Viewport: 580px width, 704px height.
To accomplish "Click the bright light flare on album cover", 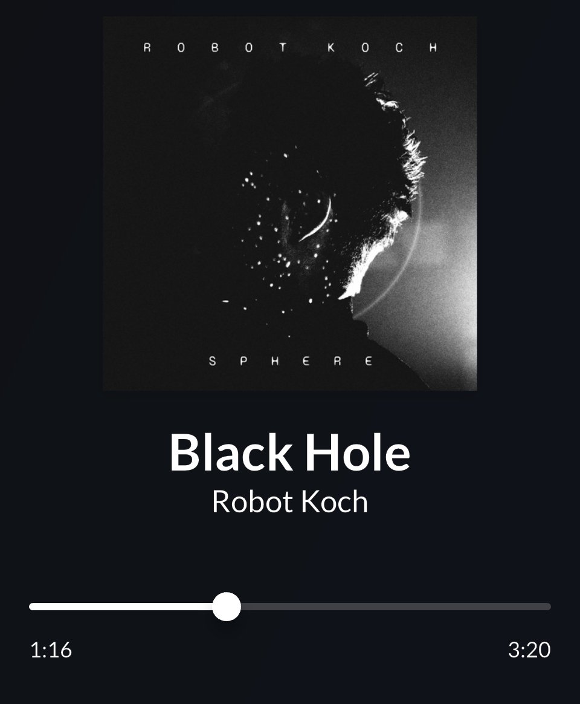I will tap(444, 252).
